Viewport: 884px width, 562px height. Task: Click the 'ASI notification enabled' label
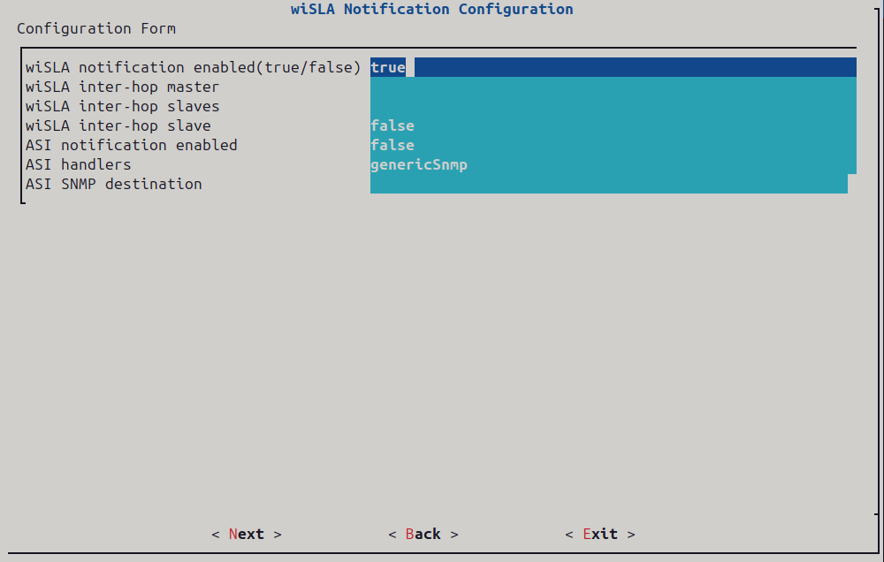(131, 145)
